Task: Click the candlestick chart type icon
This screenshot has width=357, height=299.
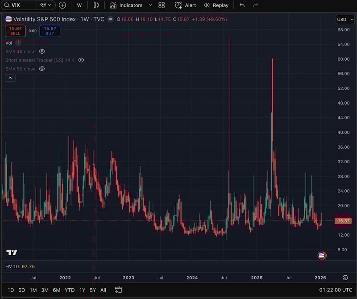Action: pyautogui.click(x=96, y=5)
